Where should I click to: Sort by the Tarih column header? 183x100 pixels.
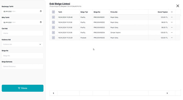[x=60, y=12]
